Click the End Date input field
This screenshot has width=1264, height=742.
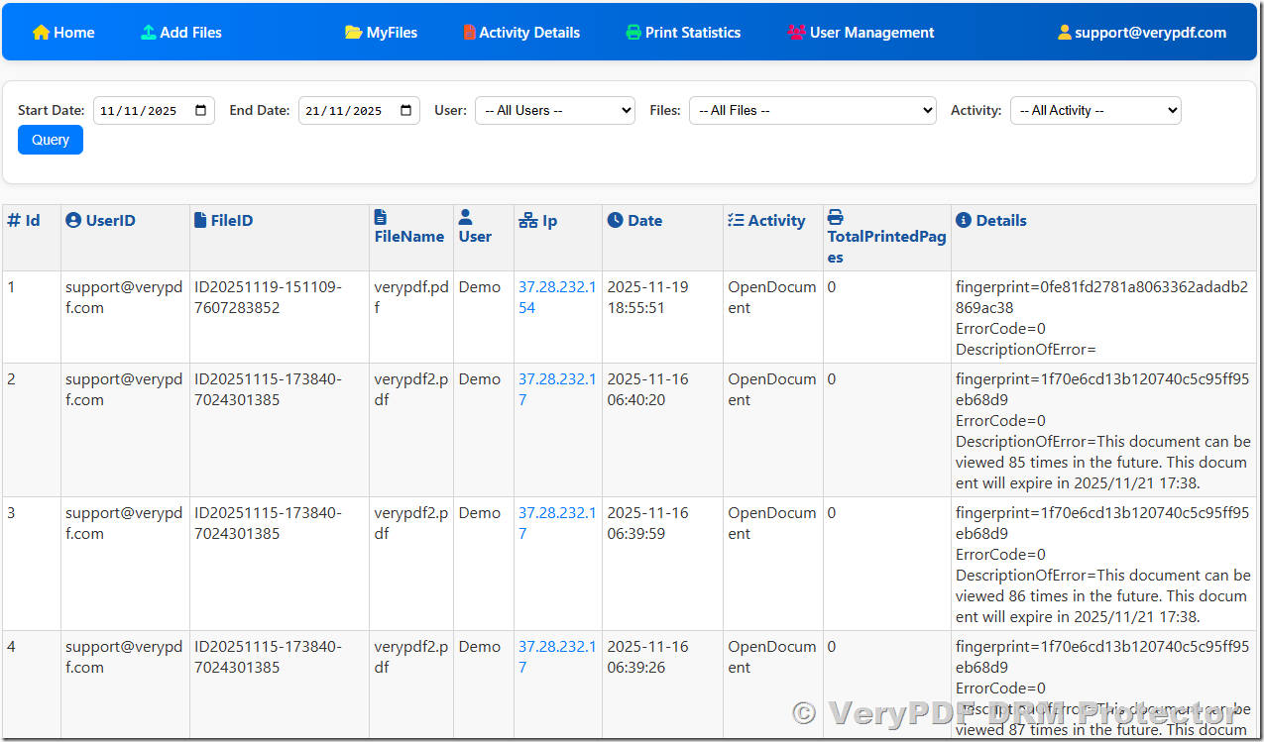[x=352, y=110]
